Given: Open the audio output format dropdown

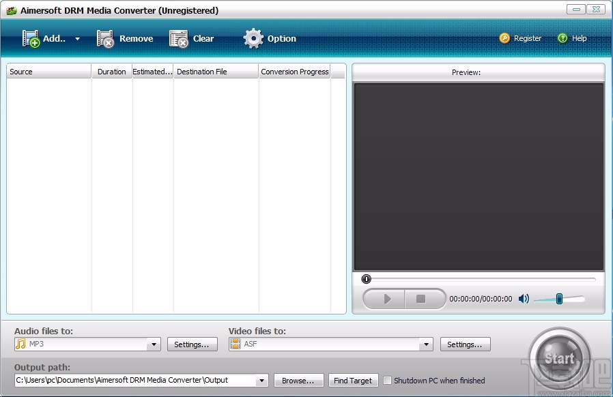Looking at the screenshot, I should [x=153, y=344].
